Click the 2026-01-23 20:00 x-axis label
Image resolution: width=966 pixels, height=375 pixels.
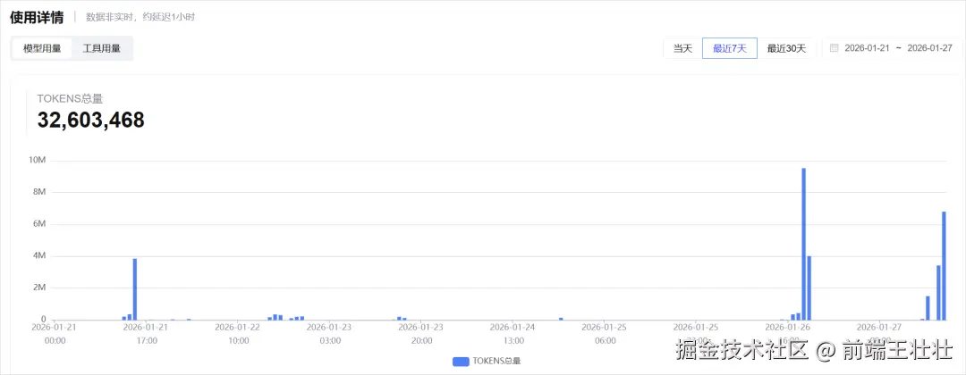[x=422, y=333]
